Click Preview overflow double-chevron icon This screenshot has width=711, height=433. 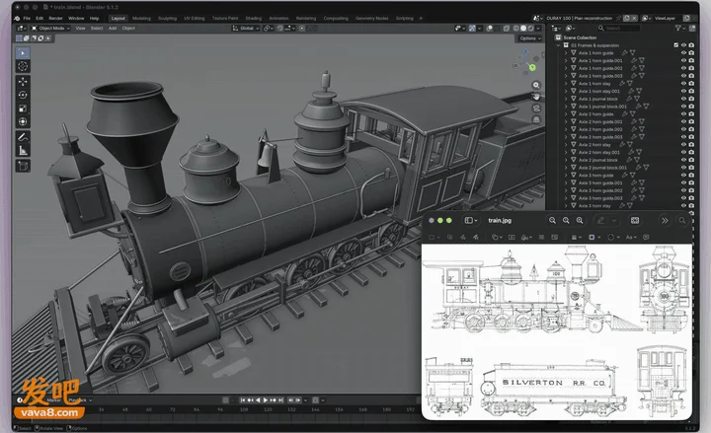tap(665, 221)
